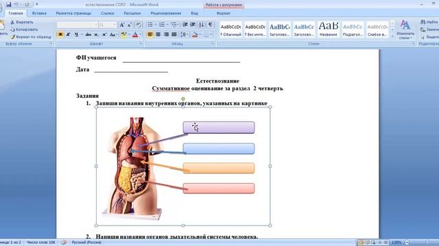Open the font name combo box
The height and width of the screenshot is (246, 439).
[77, 25]
